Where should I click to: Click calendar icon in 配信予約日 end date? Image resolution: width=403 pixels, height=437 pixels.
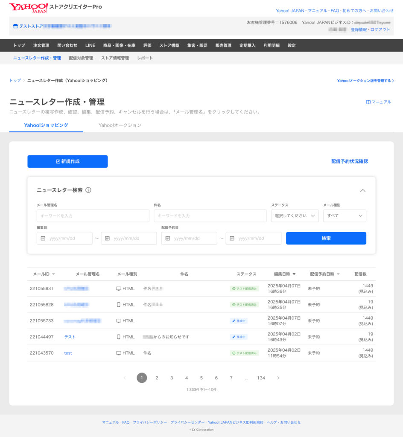(232, 238)
